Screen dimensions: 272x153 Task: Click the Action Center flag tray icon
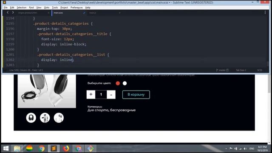tap(231, 149)
